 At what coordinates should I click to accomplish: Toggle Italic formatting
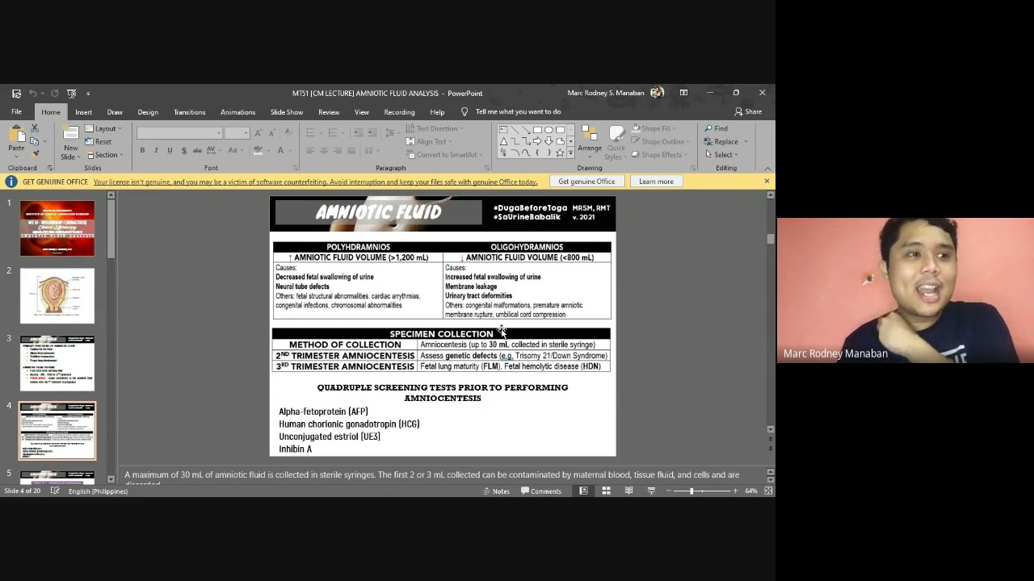[156, 150]
